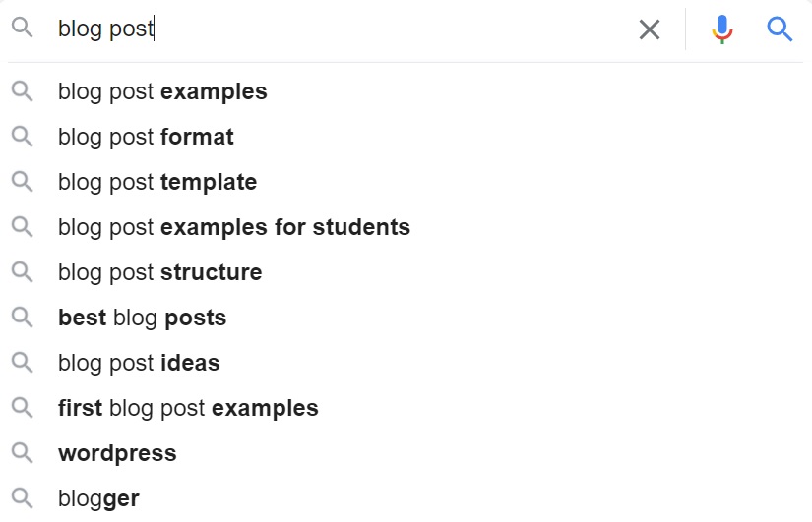Start voice search with the microphone icon
The width and height of the screenshot is (812, 522).
click(x=722, y=29)
